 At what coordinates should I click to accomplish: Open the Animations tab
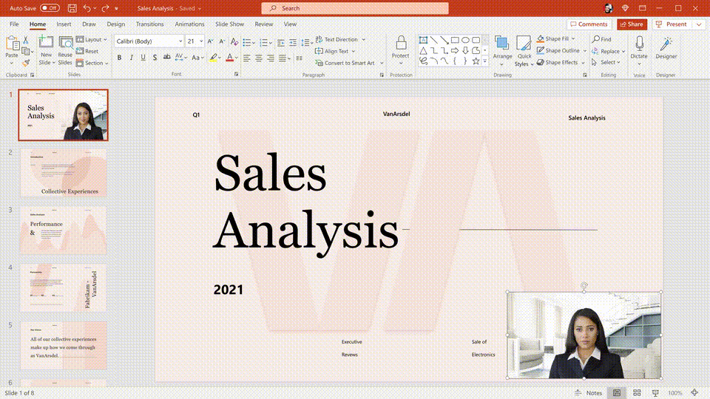tap(190, 24)
